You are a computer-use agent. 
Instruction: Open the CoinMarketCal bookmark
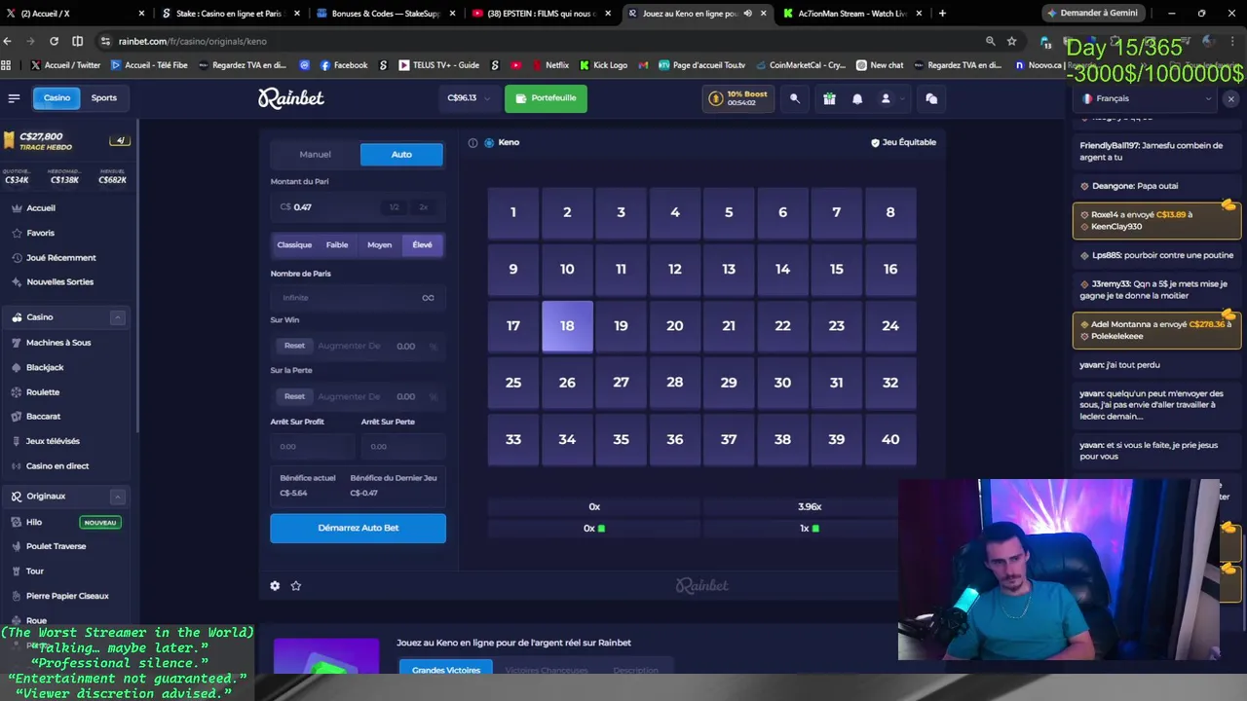tap(800, 65)
